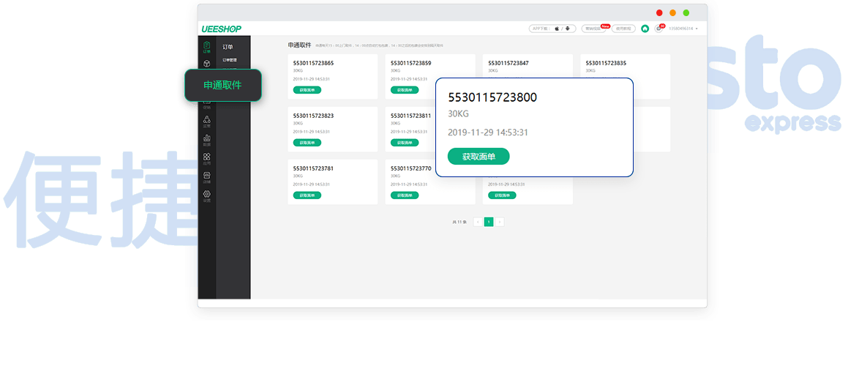Open 订单管理 in the submenu

coord(230,60)
